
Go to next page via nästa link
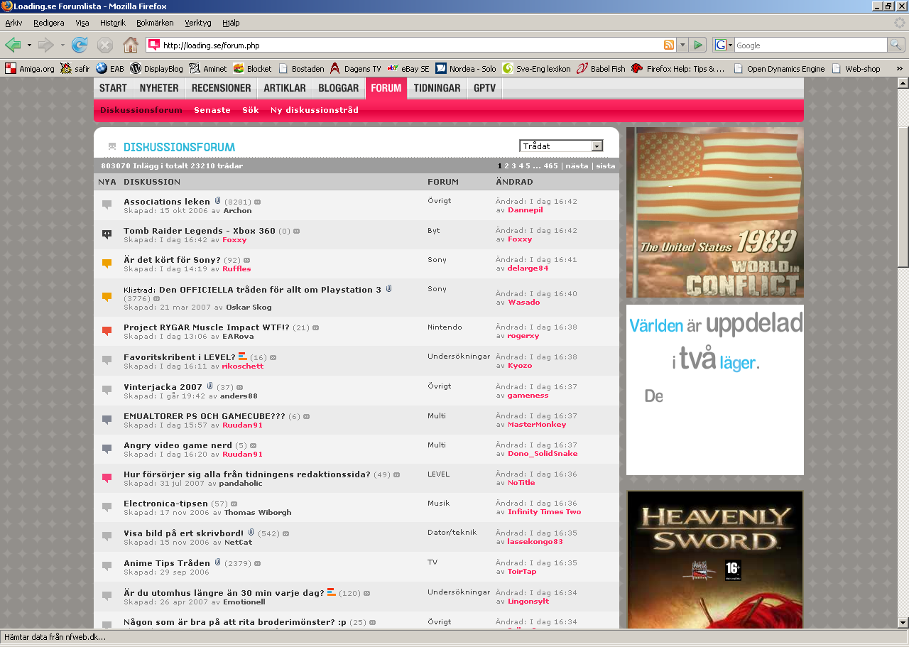pos(577,165)
